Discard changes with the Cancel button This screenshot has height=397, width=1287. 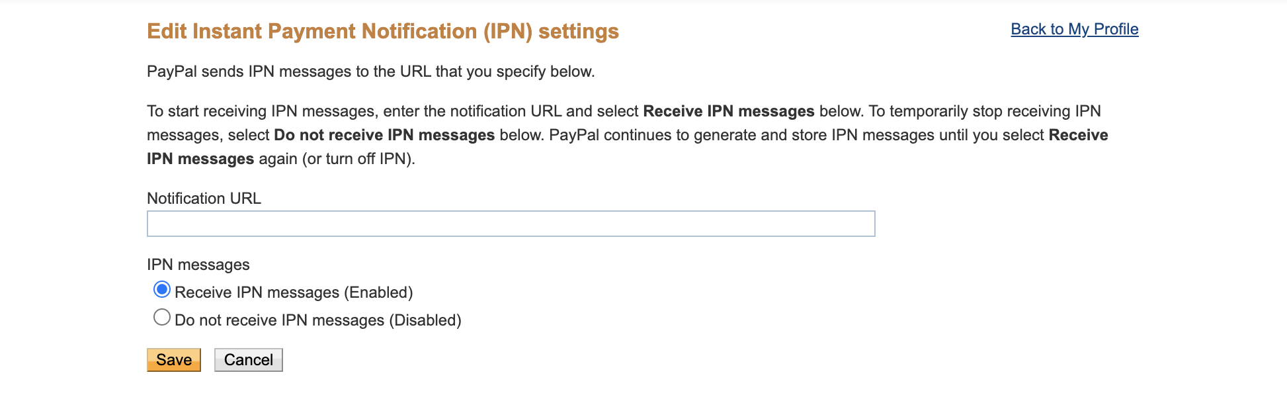(249, 360)
